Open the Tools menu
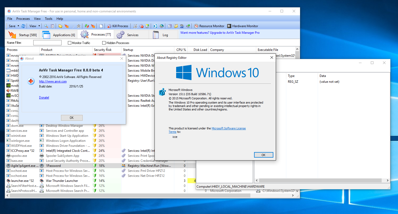 click(x=49, y=19)
